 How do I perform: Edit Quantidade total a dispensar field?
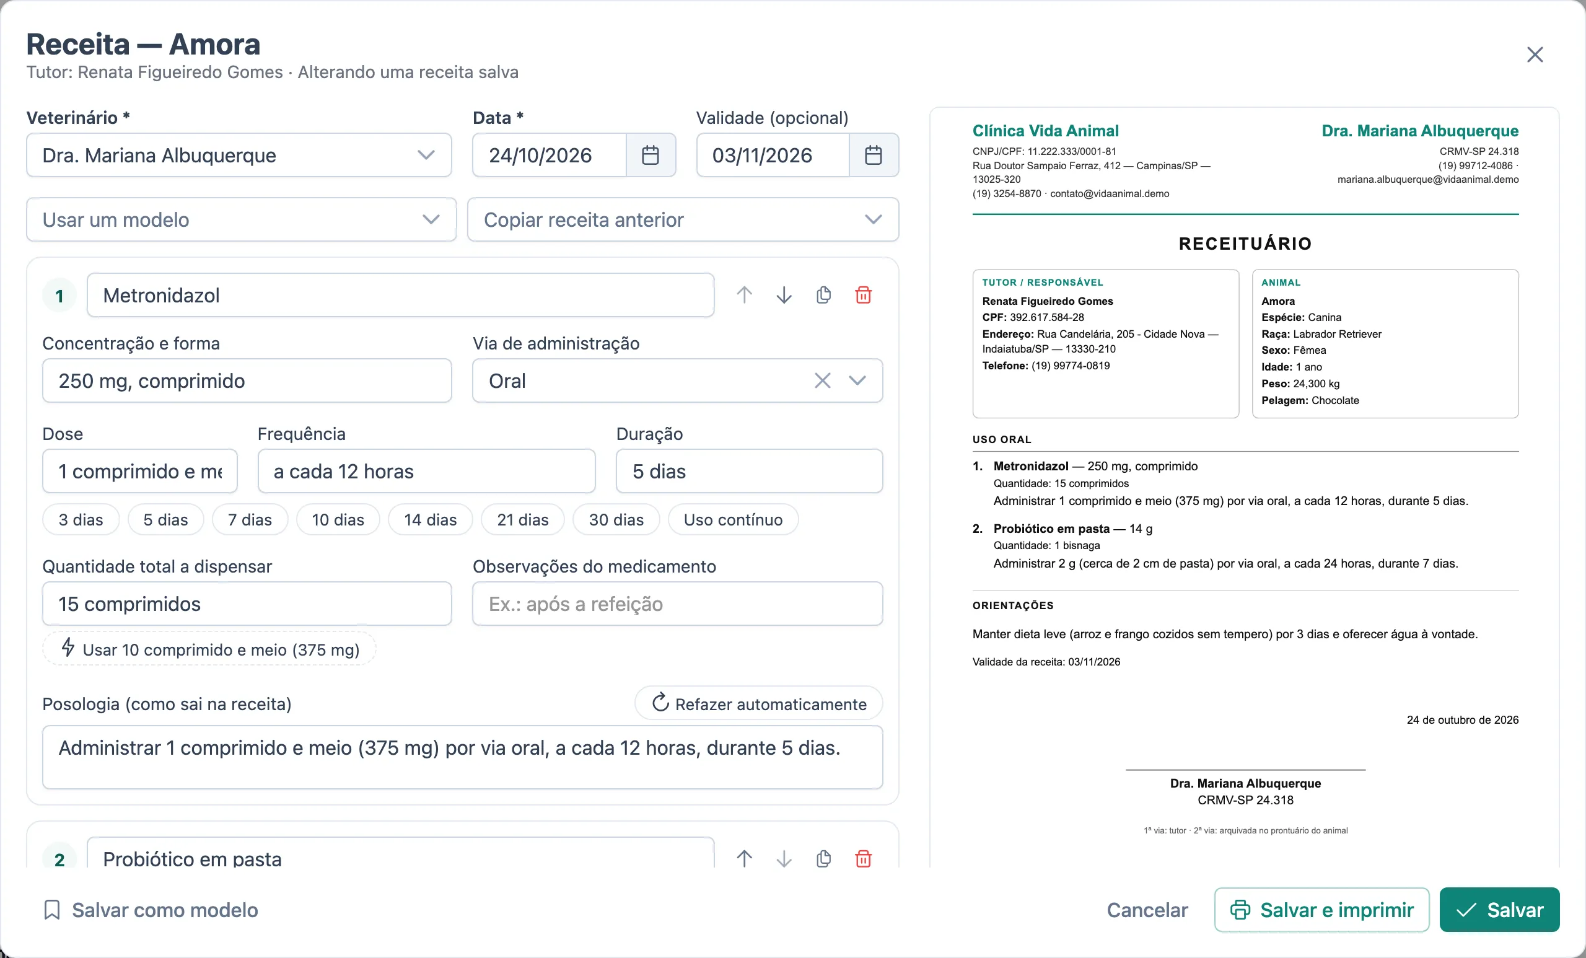click(247, 604)
